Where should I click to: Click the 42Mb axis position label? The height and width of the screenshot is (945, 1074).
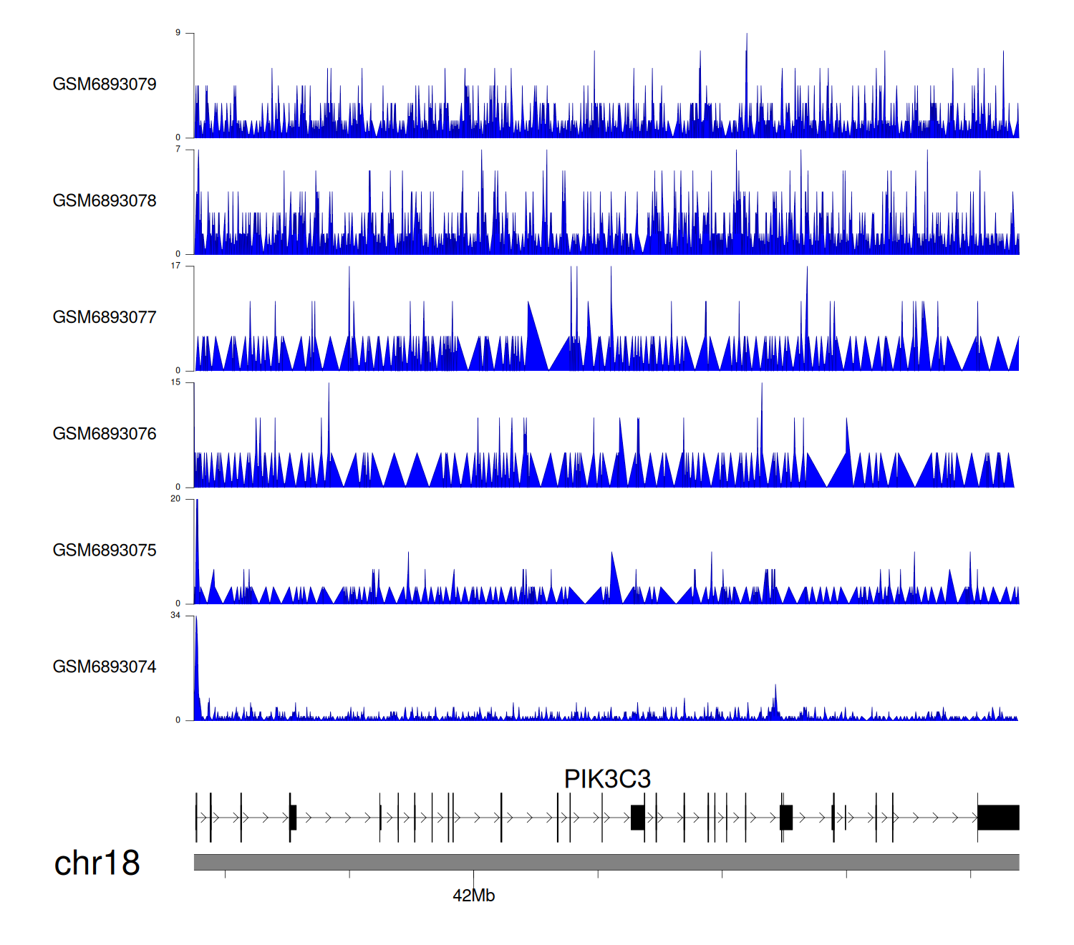473,896
